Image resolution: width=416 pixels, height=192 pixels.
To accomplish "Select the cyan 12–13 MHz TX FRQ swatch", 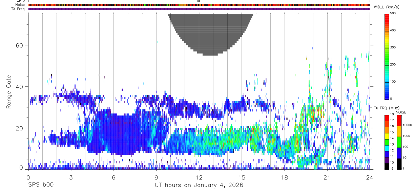I will 387,148.
